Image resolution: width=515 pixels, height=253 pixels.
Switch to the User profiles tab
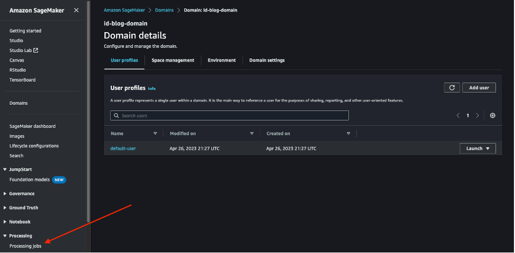[x=124, y=60]
